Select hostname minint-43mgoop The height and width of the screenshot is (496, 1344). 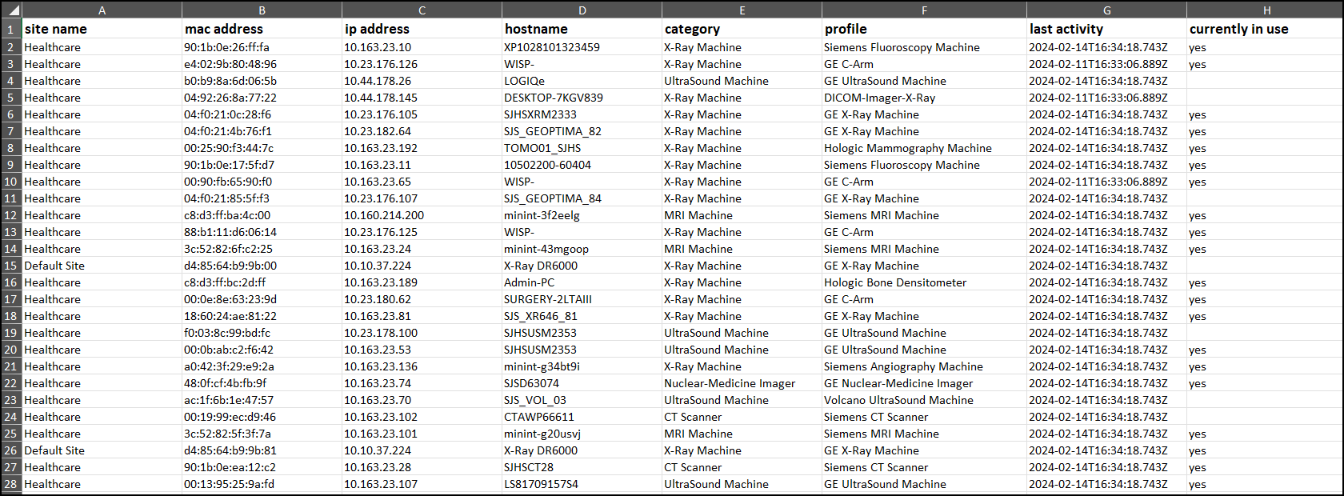[x=582, y=249]
